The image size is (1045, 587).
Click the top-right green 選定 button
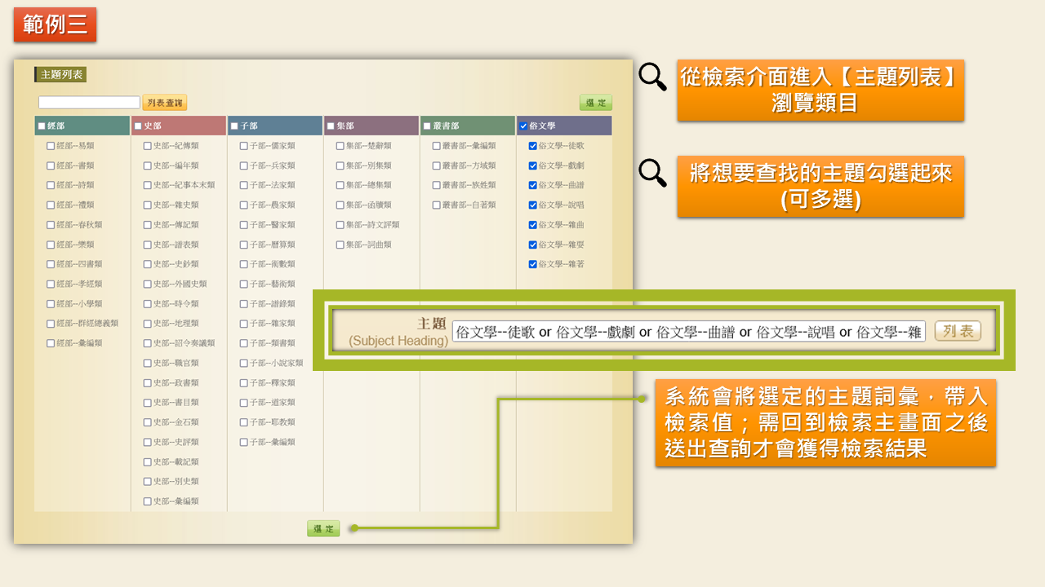tap(596, 103)
